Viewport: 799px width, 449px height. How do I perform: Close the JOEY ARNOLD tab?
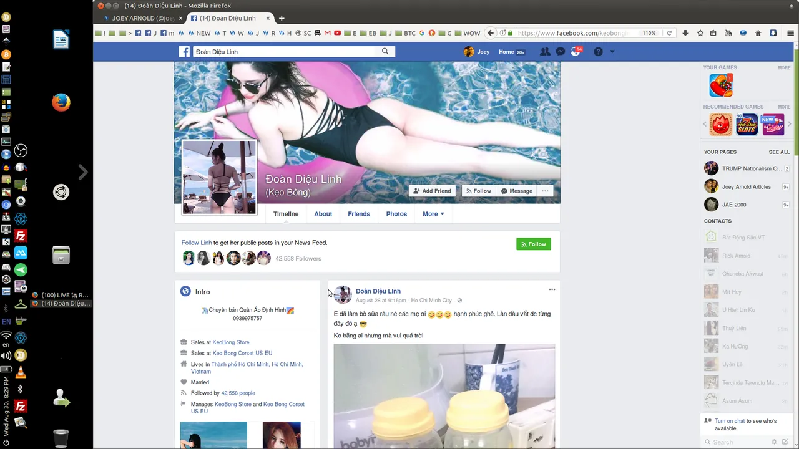tap(180, 18)
